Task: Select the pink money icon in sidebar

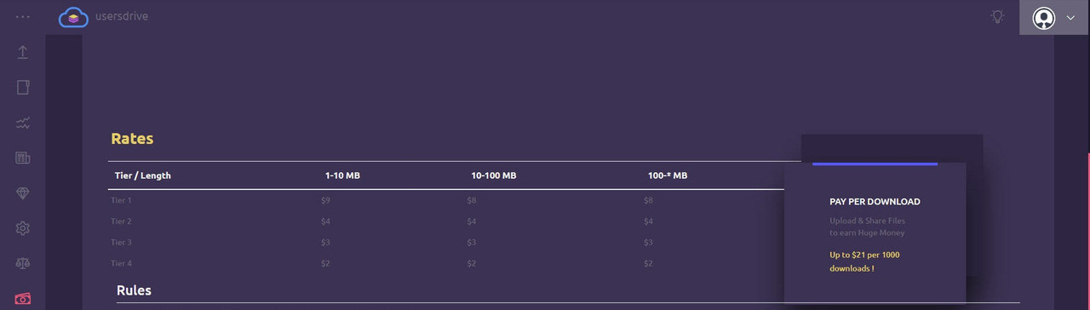Action: click(x=23, y=299)
